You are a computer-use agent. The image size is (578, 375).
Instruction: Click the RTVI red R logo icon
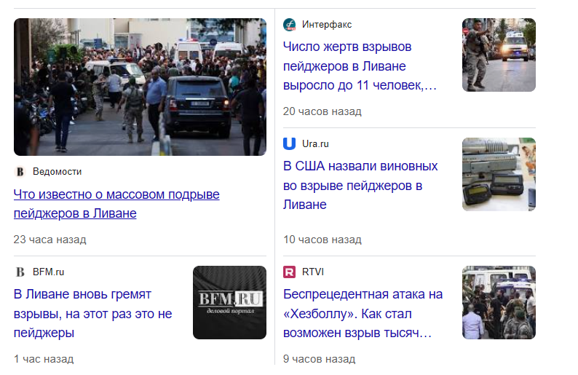290,272
